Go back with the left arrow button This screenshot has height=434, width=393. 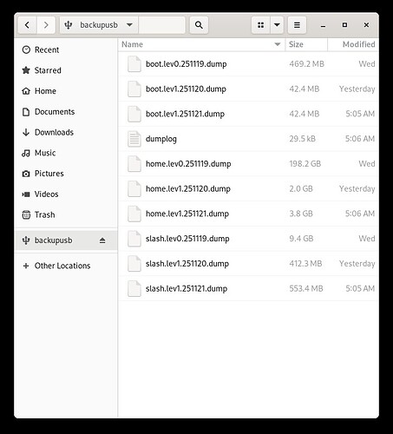(28, 25)
